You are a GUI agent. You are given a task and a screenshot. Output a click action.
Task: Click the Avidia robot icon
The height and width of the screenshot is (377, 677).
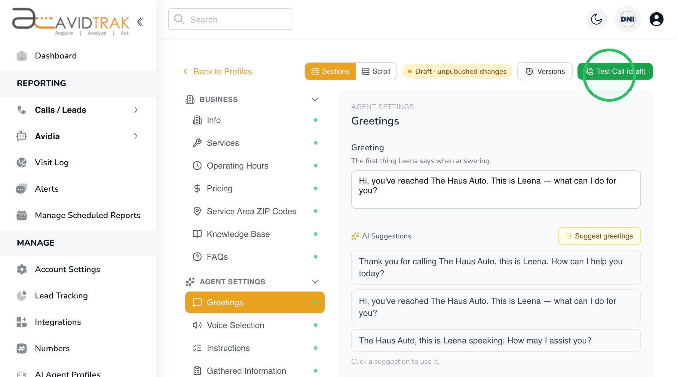21,136
